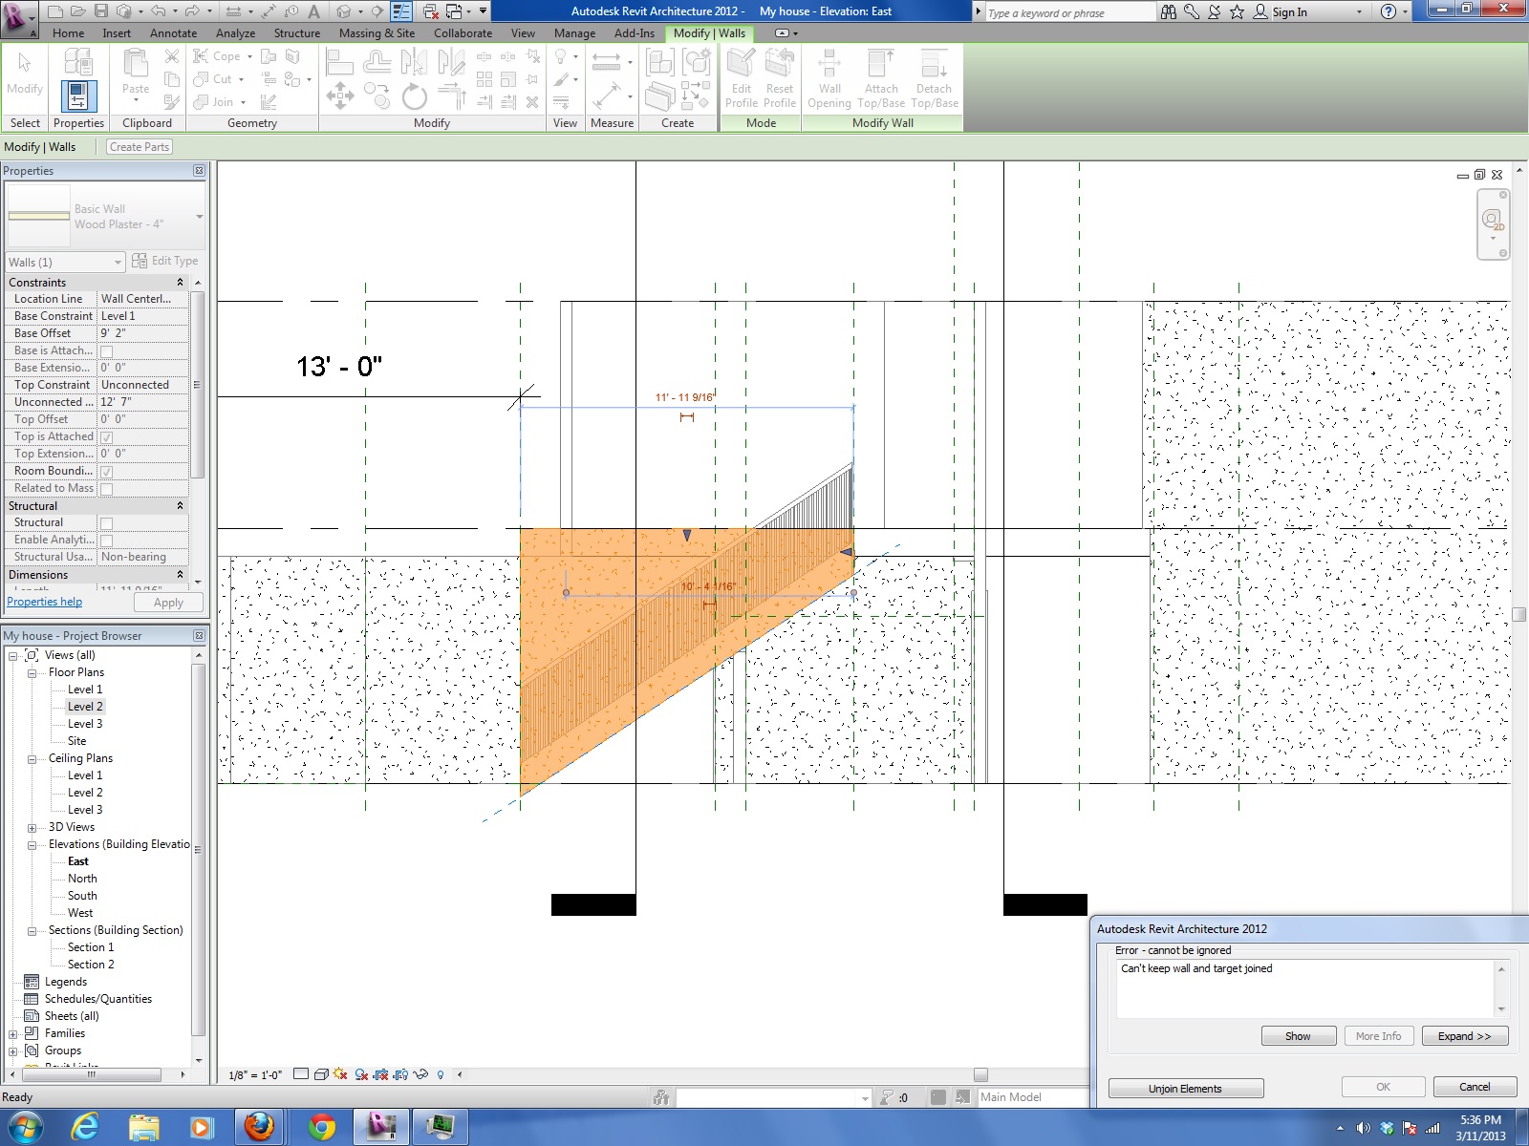Click the Properties panel vertical scrollbar thumb

point(197,384)
